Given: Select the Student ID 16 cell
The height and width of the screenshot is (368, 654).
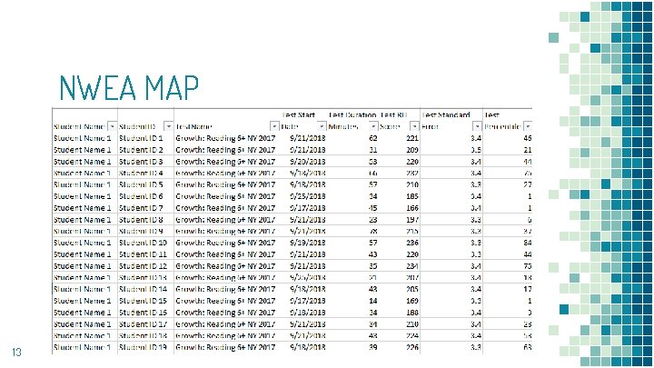Looking at the screenshot, I should pyautogui.click(x=144, y=313).
